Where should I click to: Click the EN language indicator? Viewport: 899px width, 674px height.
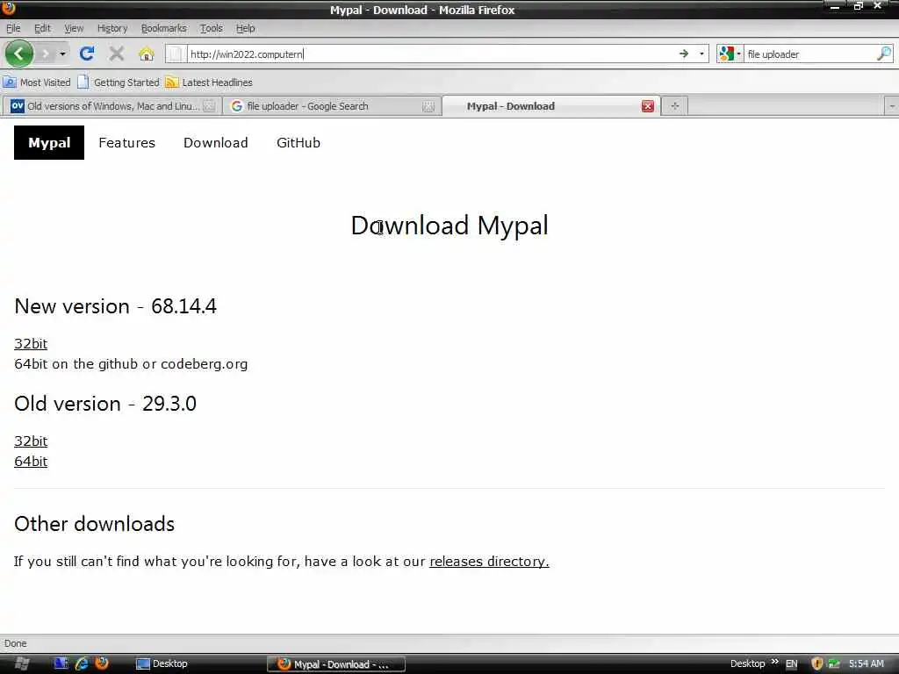(791, 663)
